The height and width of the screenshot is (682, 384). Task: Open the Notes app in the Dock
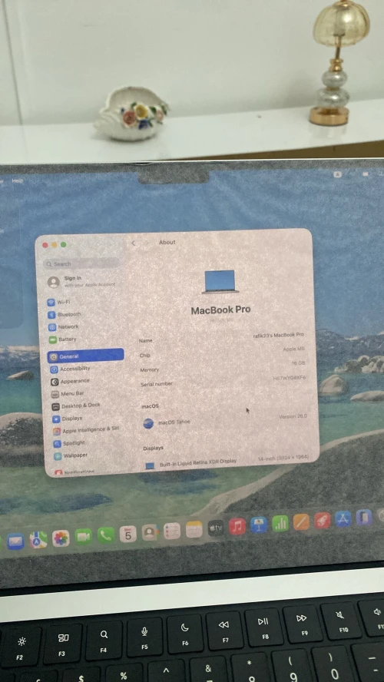tap(194, 529)
